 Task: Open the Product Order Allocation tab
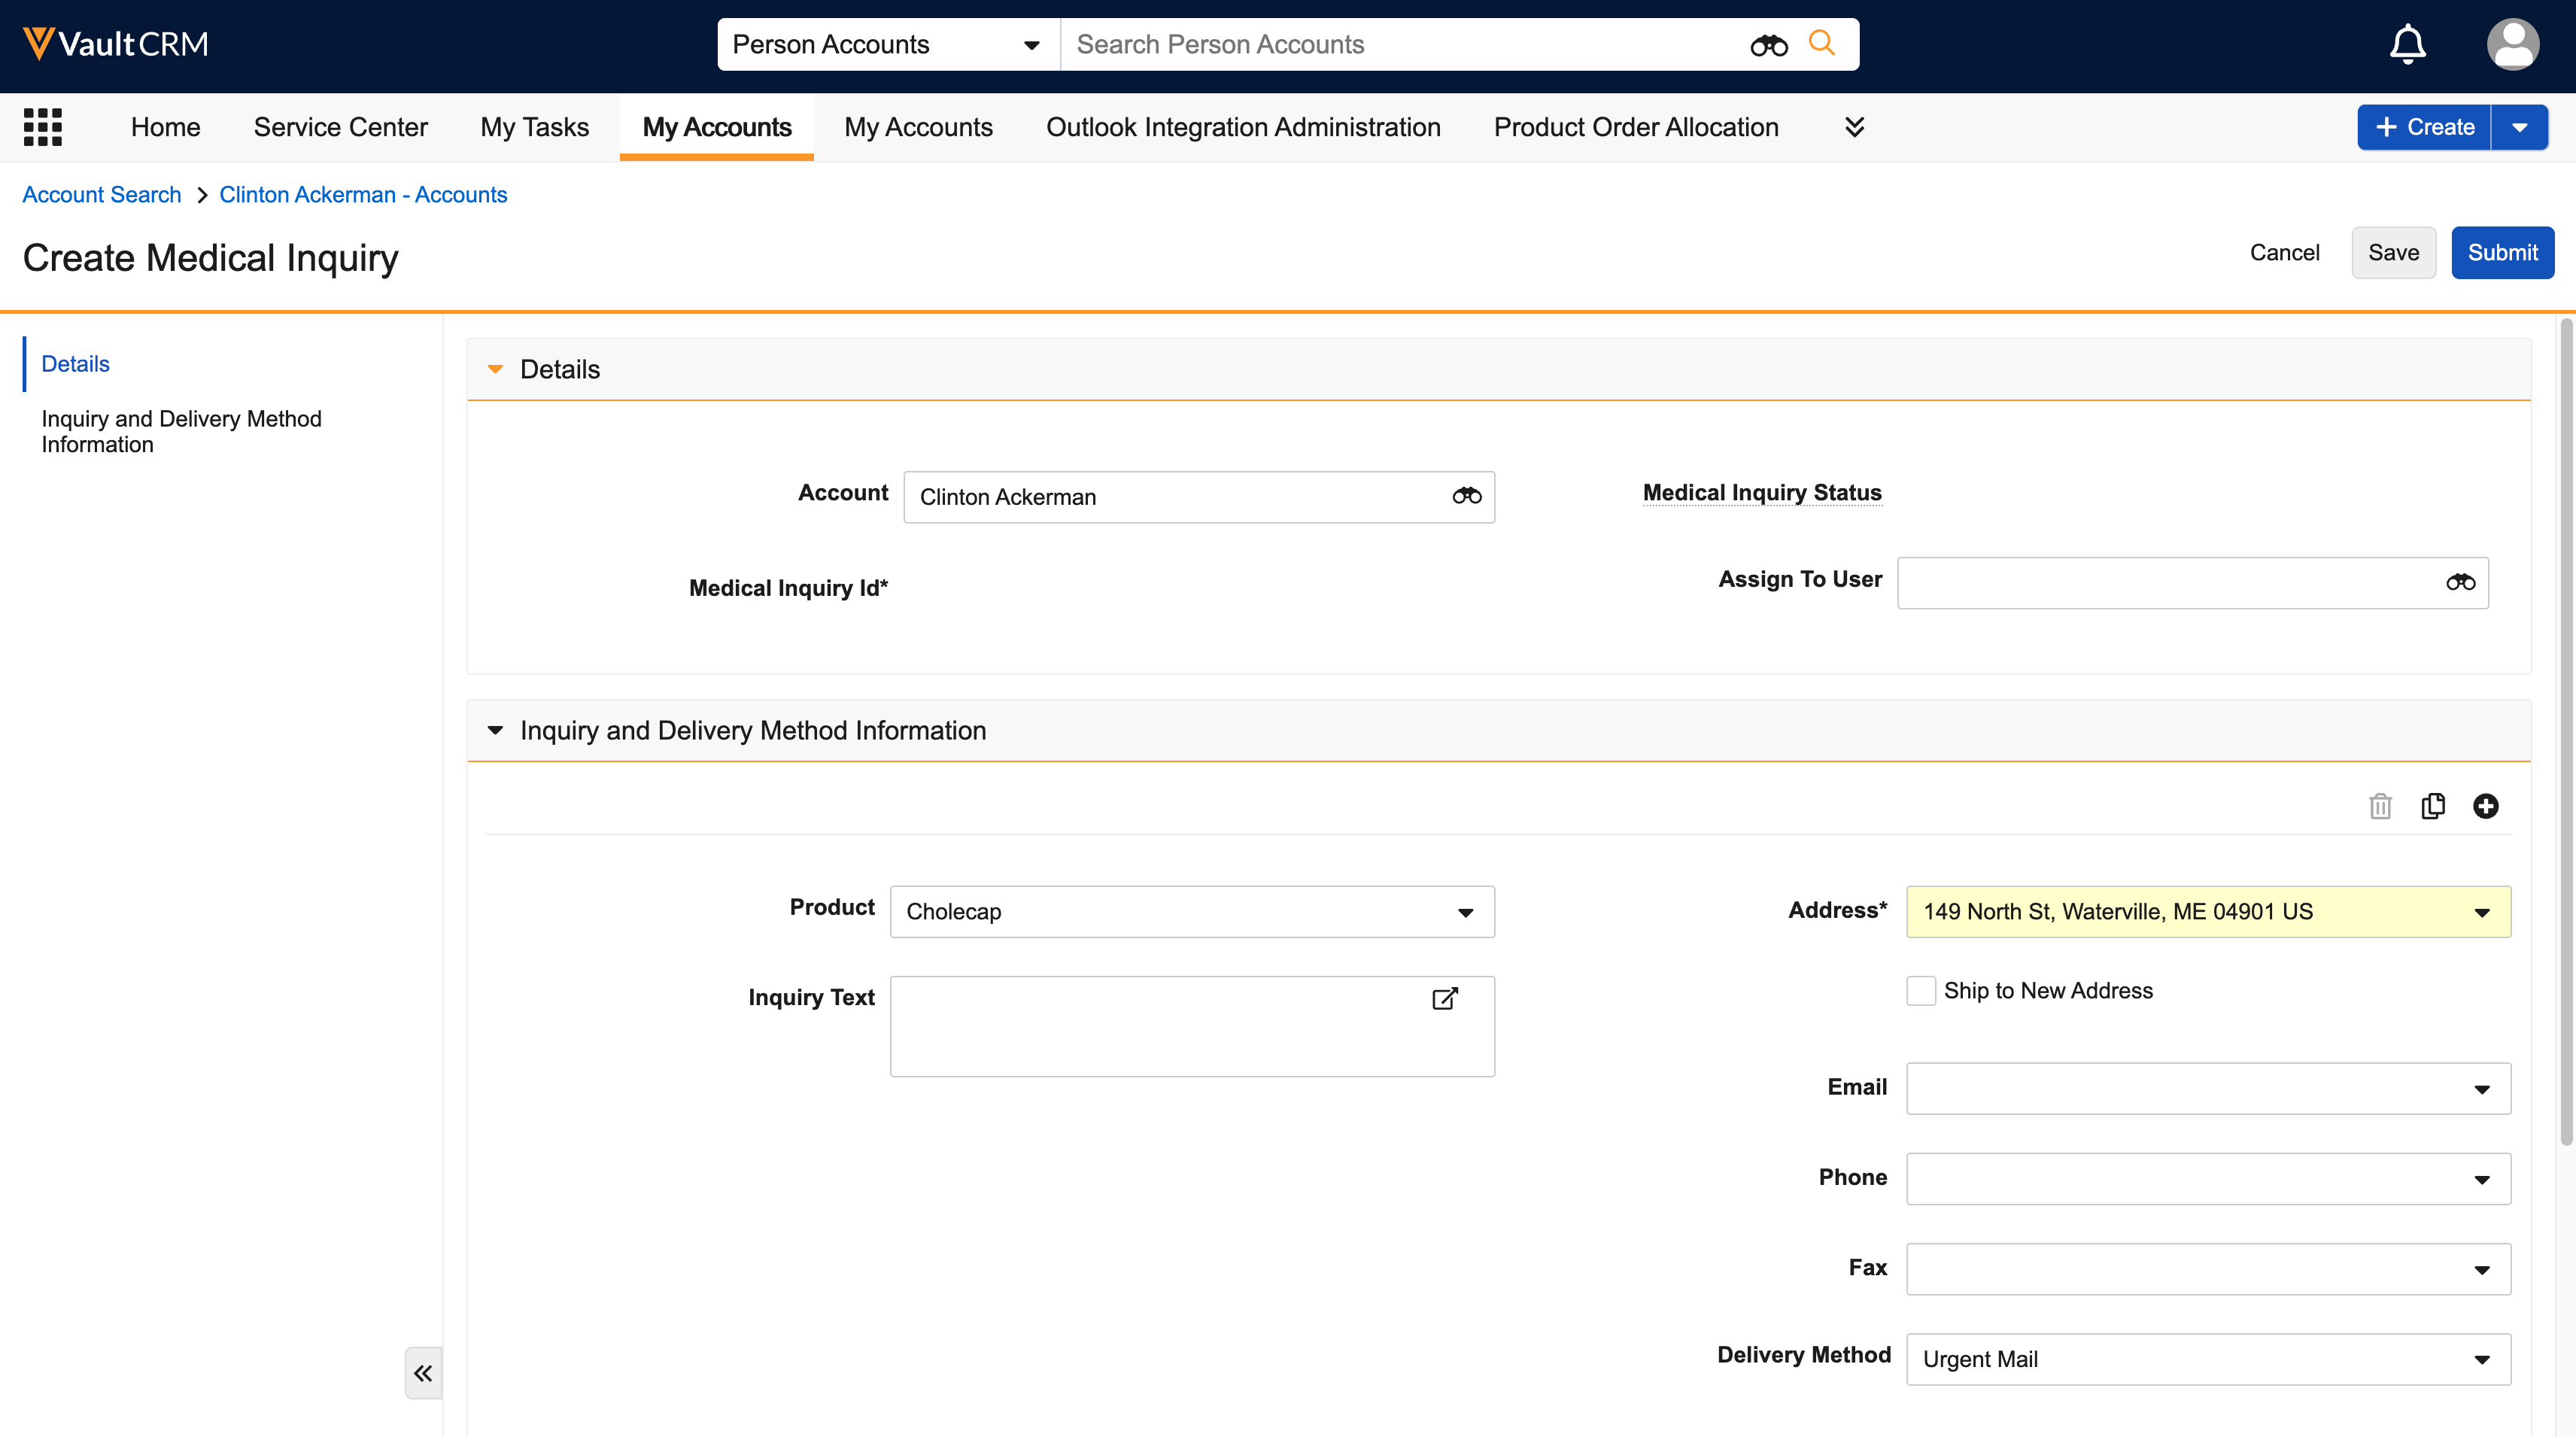[x=1635, y=127]
